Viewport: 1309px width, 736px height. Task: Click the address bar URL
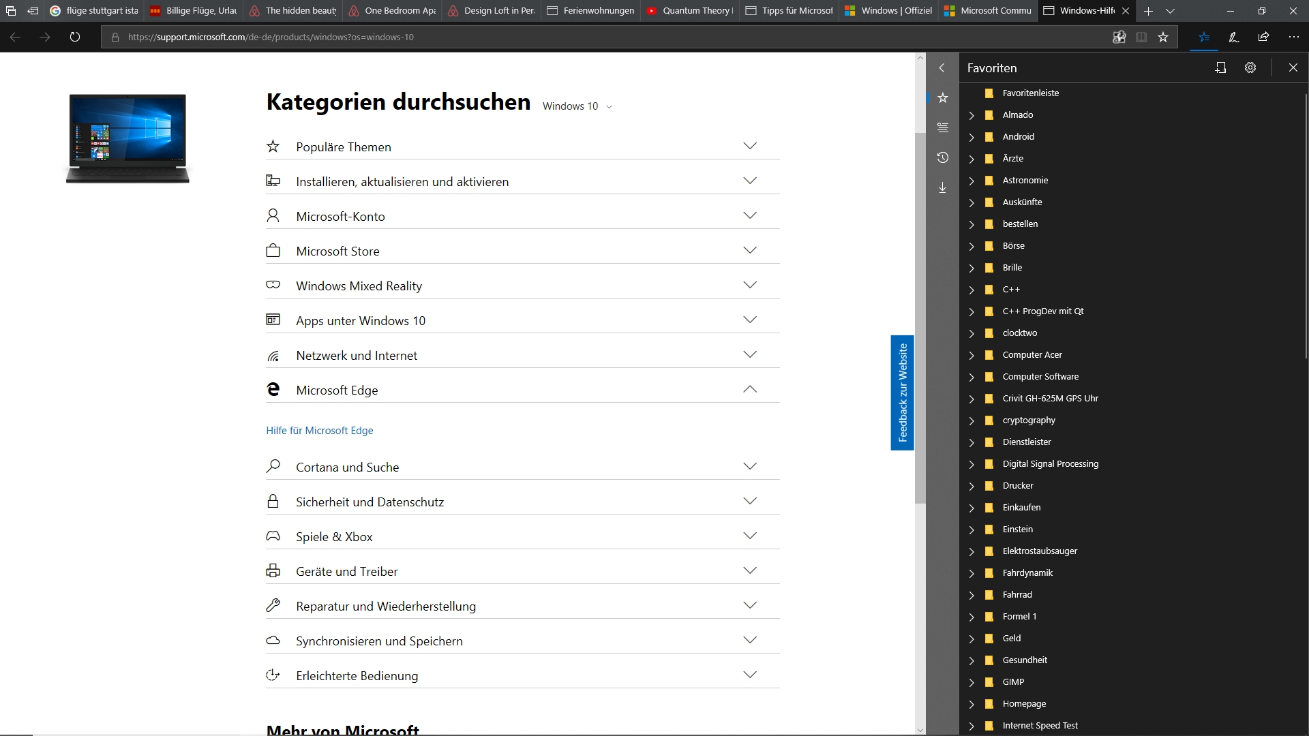click(x=271, y=37)
